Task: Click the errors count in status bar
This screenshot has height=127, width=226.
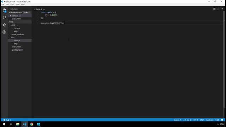Action: click(5, 120)
